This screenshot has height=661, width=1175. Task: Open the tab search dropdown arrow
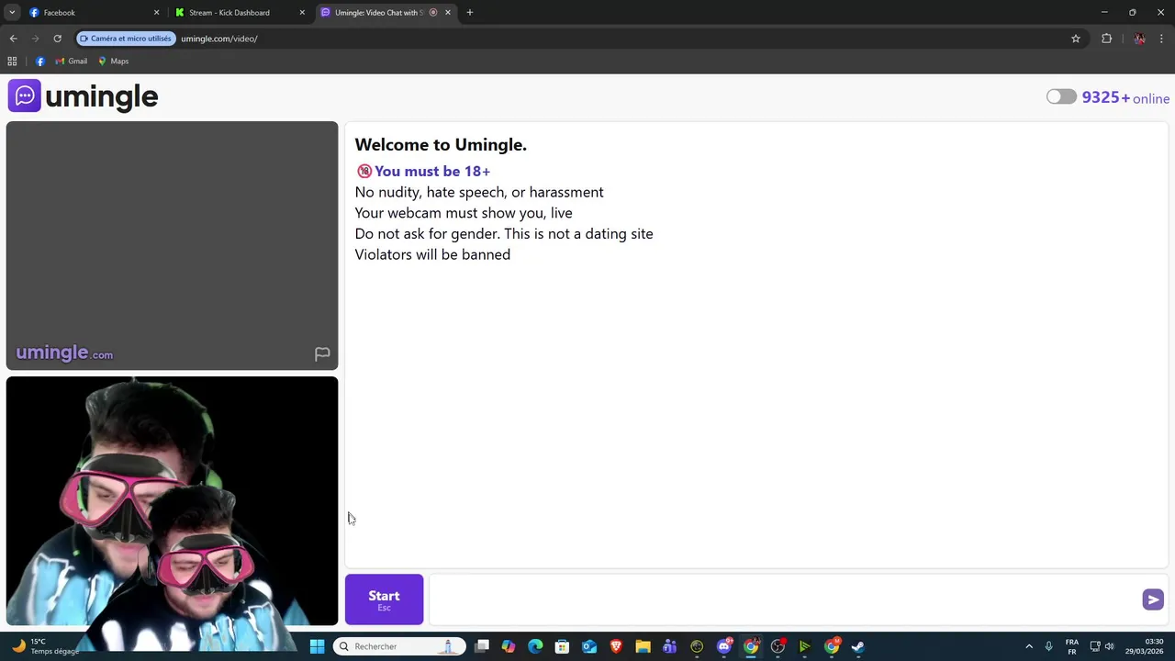tap(12, 13)
